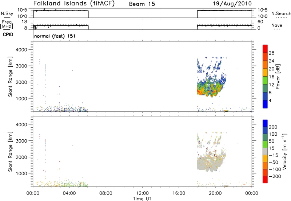Pick the light green 15–50 Velocity segment
The height and width of the screenshot is (201, 291).
pos(265,144)
